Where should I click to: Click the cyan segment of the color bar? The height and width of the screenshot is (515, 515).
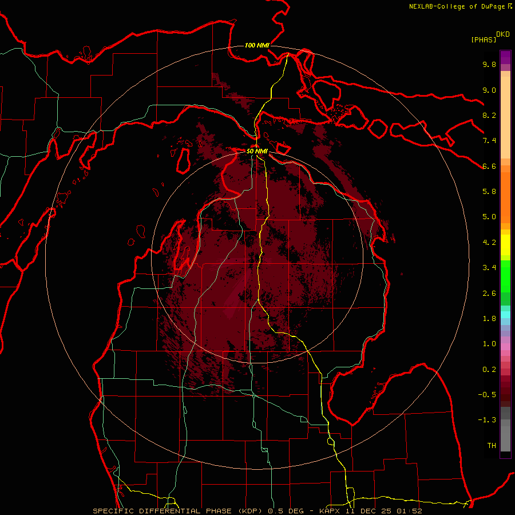coord(505,315)
